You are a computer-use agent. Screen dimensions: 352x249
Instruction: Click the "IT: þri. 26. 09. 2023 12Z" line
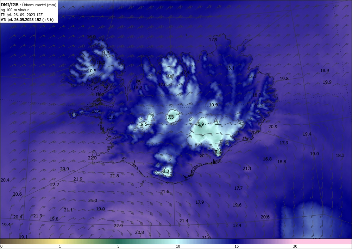(x=22, y=15)
